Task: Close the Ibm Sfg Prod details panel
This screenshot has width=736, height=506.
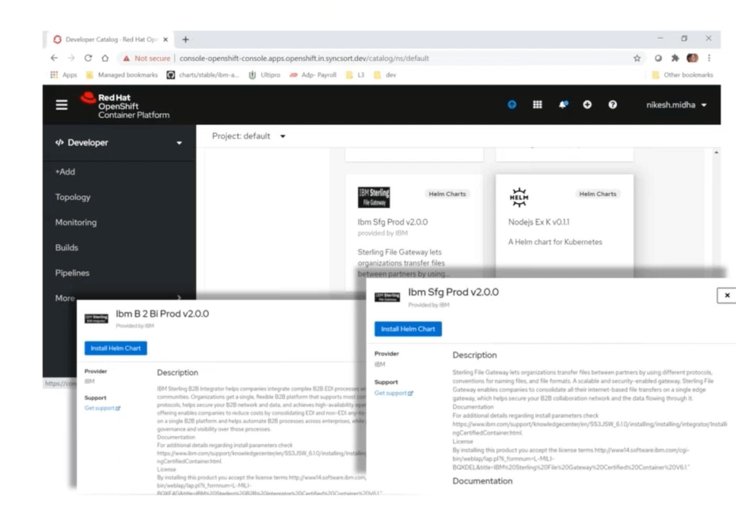Action: 727,295
